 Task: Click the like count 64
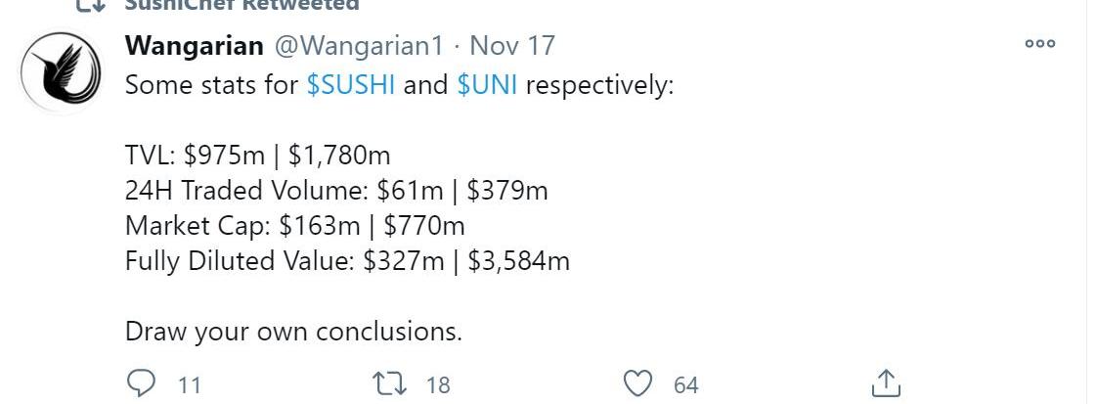[x=686, y=385]
